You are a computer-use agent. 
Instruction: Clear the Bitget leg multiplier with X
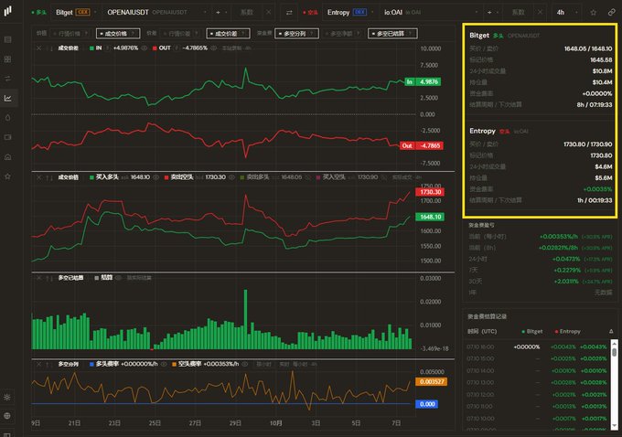[269, 12]
